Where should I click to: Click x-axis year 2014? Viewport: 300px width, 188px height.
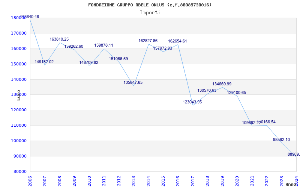point(148,180)
